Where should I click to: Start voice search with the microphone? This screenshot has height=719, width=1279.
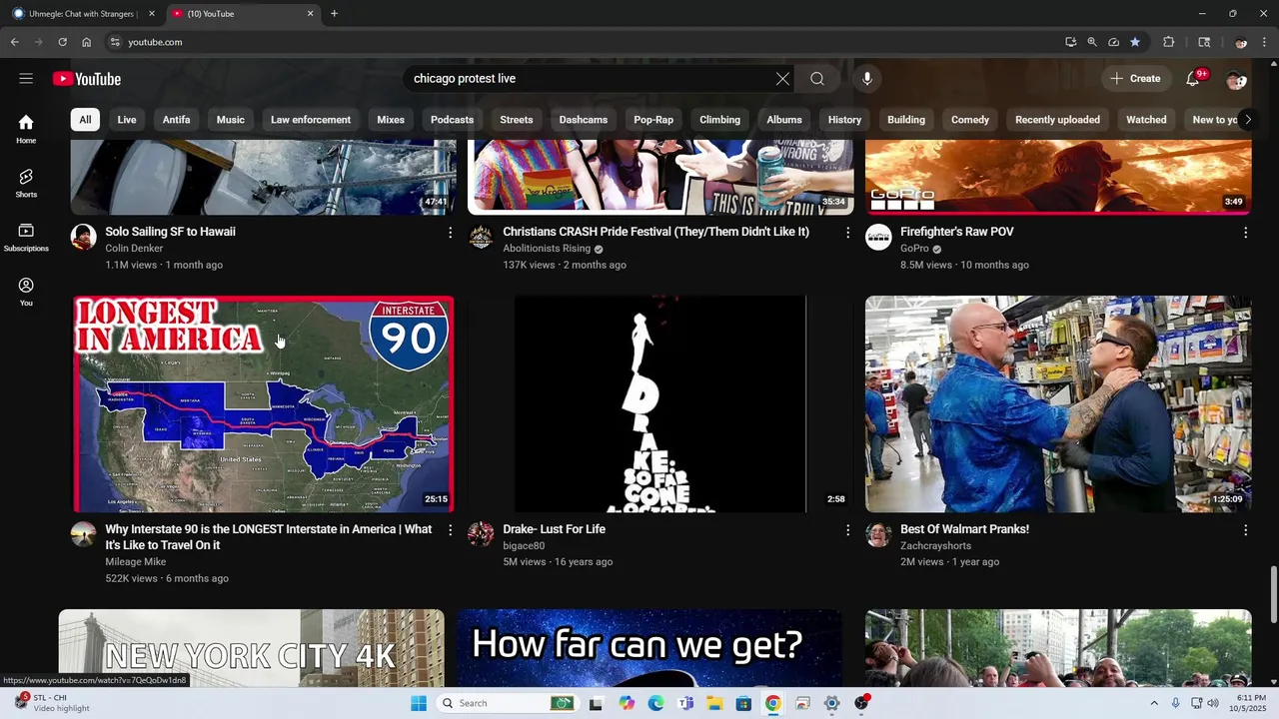866,79
